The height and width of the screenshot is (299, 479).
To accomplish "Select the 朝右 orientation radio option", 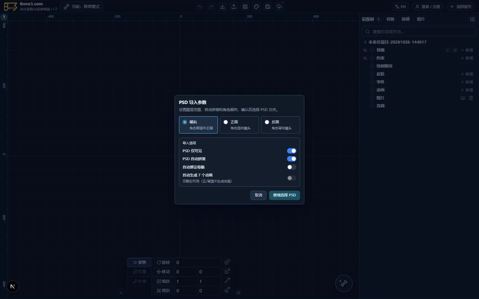I will click(198, 125).
